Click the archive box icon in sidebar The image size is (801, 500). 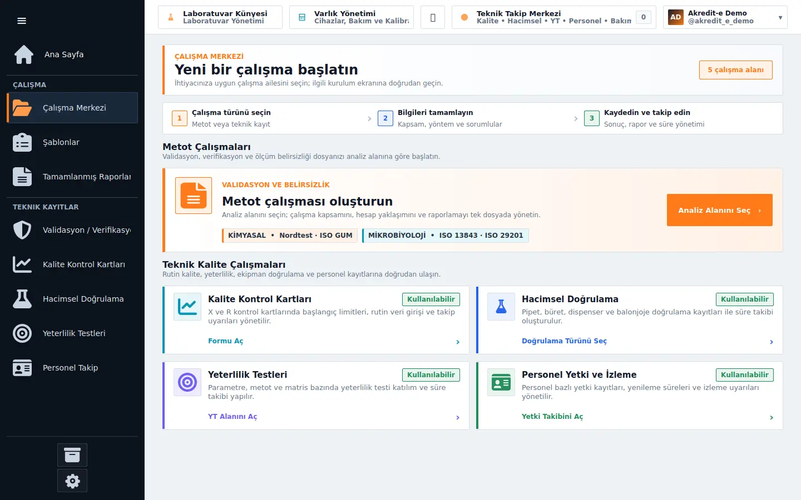[x=72, y=455]
